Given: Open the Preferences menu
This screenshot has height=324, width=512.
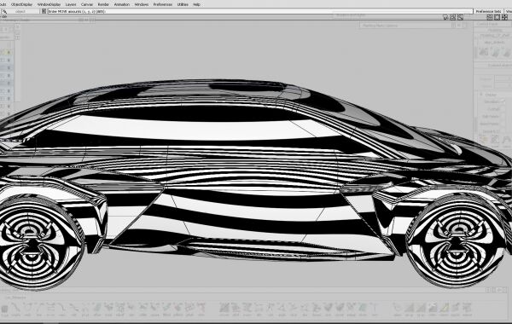Looking at the screenshot, I should [163, 4].
